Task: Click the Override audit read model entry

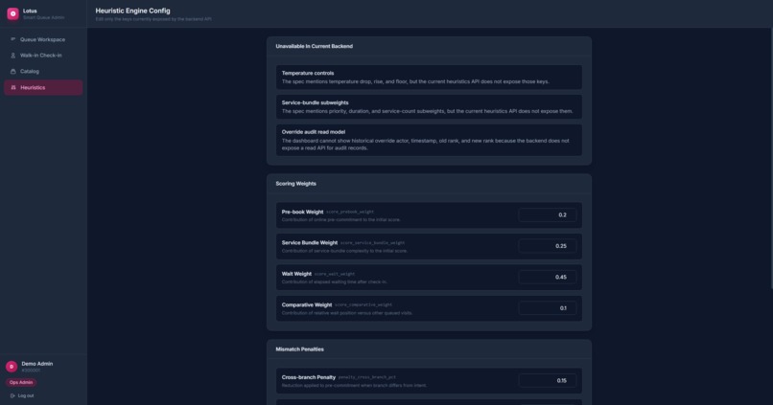Action: [x=429, y=140]
